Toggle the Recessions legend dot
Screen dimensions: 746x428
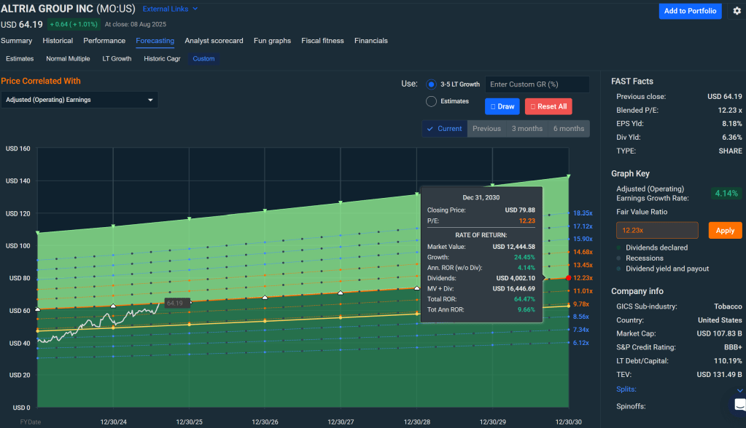(x=620, y=258)
